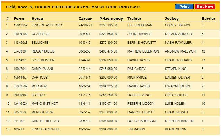Screen dimensions: 221x137
Task: Select SPIELMEISTER horse name
Action: 43,60
